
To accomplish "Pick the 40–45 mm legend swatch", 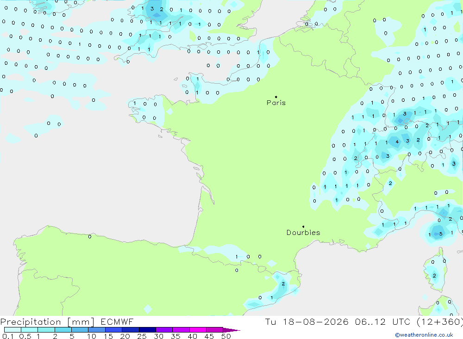I will point(198,330).
